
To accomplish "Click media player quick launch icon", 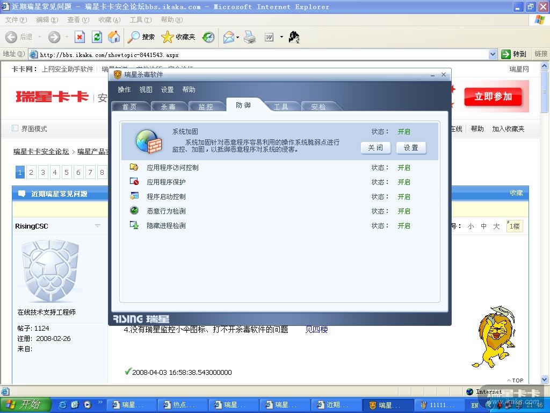I will click(x=88, y=405).
